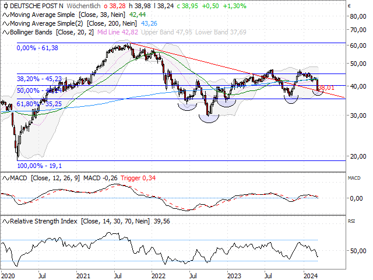373x280 pixels.
Task: Click the semicircle marker at the 2022 lowest low
Action: [x=209, y=119]
